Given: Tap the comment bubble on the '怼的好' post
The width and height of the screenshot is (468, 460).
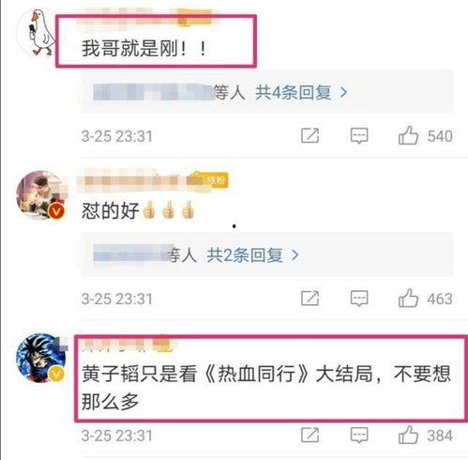Looking at the screenshot, I should point(359,299).
